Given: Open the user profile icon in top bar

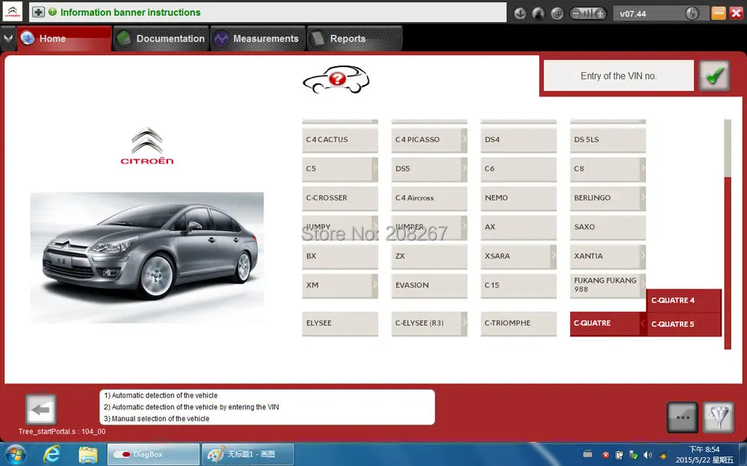Looking at the screenshot, I should [x=539, y=13].
